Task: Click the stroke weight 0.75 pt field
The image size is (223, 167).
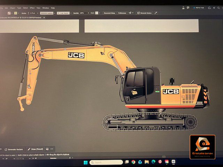Action: (33, 13)
